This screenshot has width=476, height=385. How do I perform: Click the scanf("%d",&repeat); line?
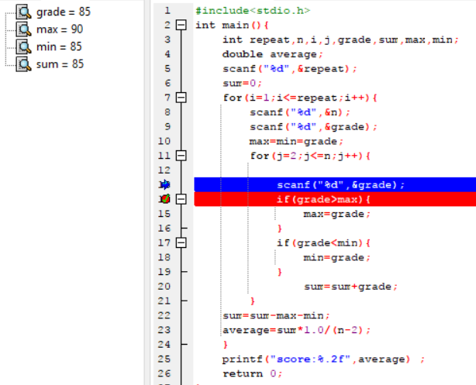(x=290, y=69)
